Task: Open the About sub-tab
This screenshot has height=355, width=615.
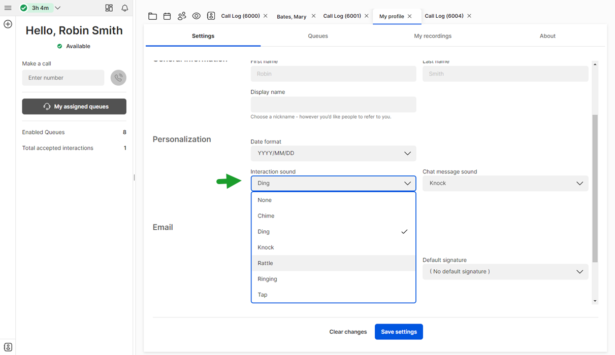Action: point(547,36)
